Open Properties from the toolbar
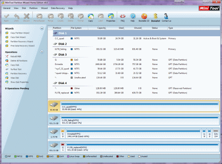 pyautogui.click(x=111, y=18)
